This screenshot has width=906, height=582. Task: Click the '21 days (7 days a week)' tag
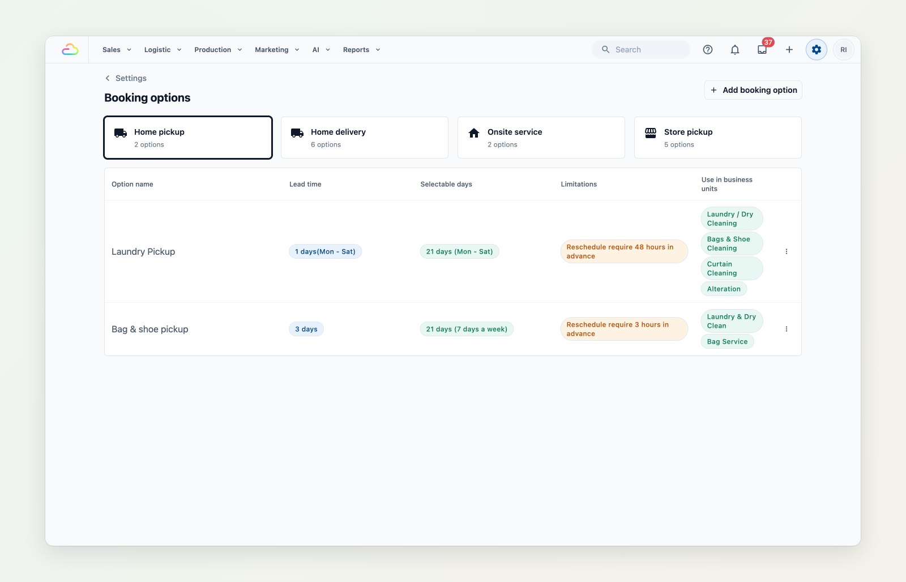[x=467, y=329]
